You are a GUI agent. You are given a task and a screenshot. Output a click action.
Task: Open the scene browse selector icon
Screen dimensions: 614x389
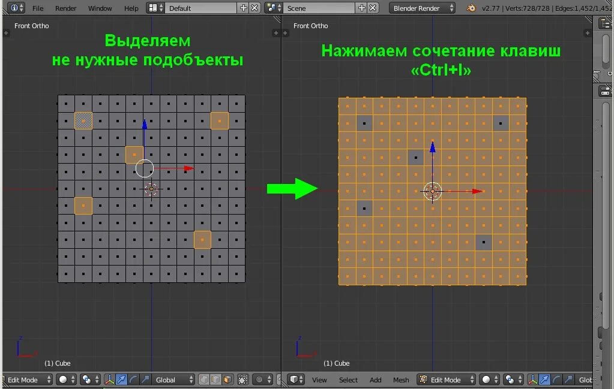coord(273,8)
